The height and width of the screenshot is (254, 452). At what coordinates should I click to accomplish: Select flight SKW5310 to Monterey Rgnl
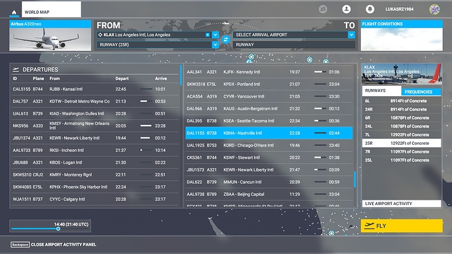tap(95, 175)
